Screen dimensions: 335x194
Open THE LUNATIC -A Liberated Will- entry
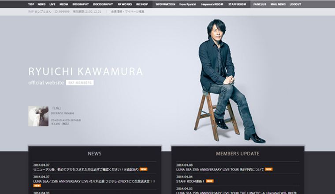pyautogui.click(x=237, y=193)
